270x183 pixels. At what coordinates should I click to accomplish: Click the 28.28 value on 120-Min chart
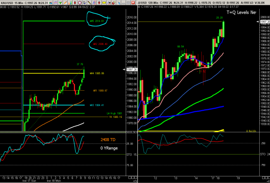pyautogui.click(x=219, y=18)
